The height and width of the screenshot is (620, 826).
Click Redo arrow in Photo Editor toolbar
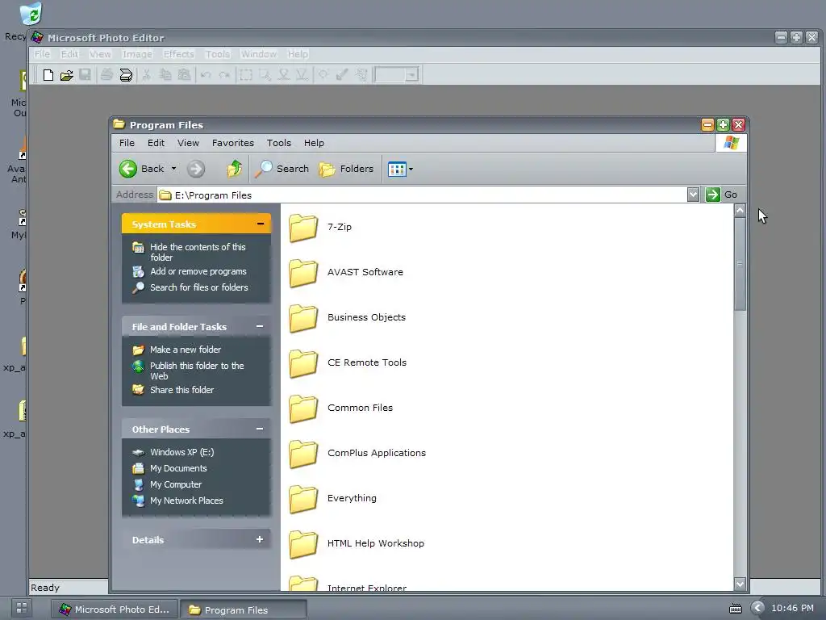pos(224,75)
